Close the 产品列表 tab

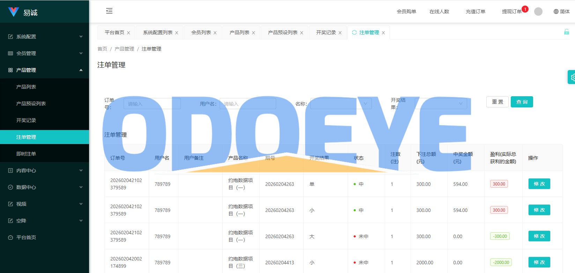(253, 33)
